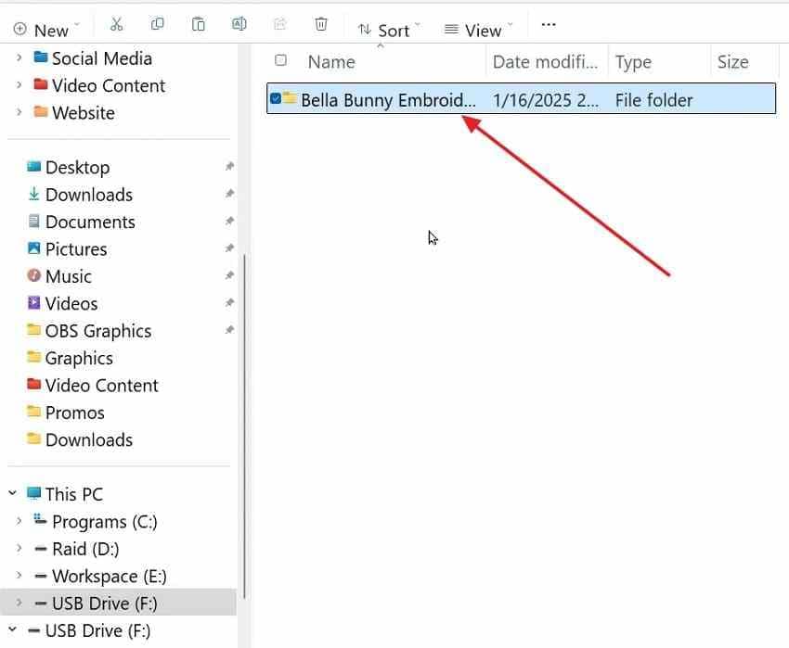Open the OBS Graphics folder

98,331
